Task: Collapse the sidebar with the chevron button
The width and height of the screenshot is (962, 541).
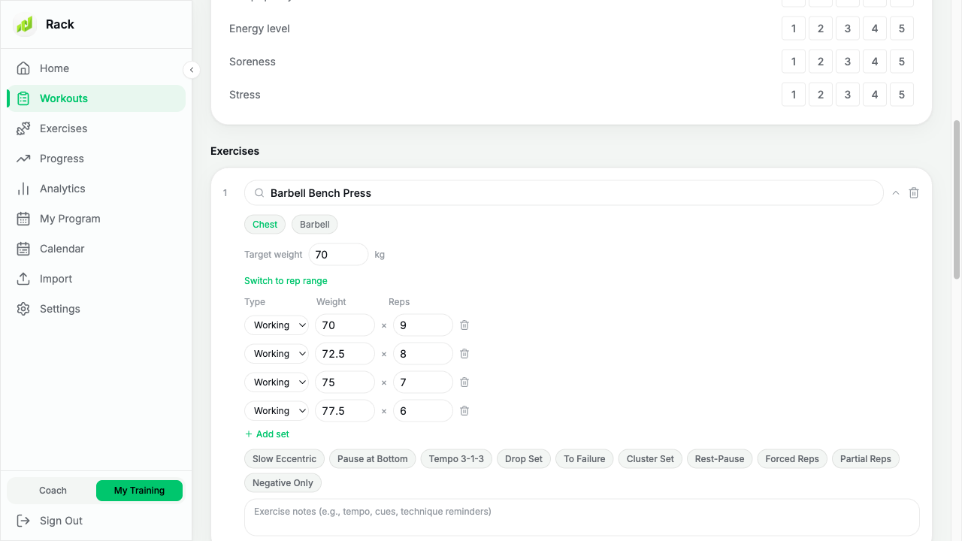Action: (192, 70)
